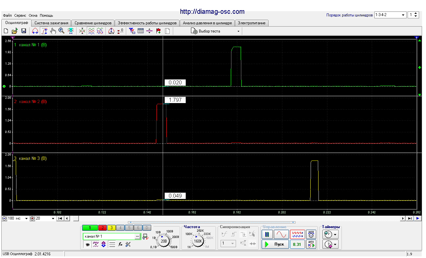Open the fx math function icon

(120, 244)
